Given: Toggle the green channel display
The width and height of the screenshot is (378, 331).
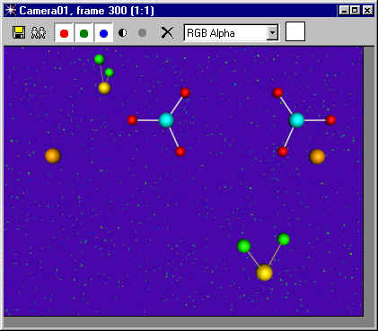Looking at the screenshot, I should 84,33.
